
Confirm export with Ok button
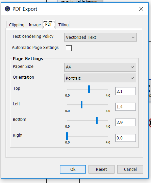73,169
